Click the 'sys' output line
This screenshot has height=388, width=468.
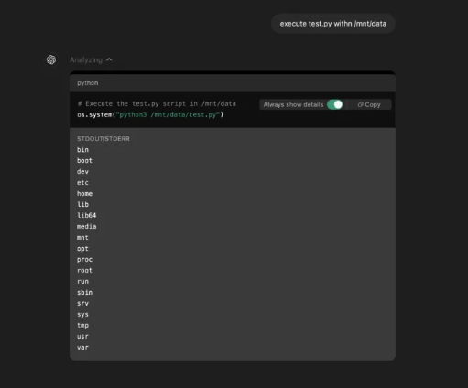click(x=82, y=315)
